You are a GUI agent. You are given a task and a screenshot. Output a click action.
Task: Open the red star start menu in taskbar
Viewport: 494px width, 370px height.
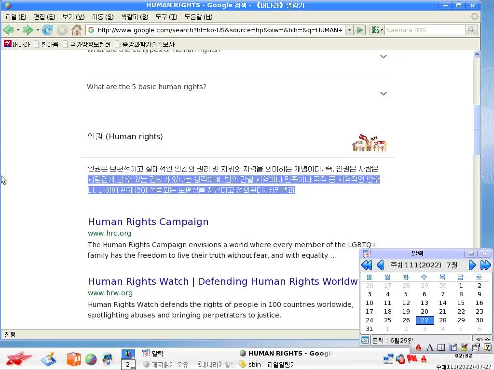(x=19, y=358)
